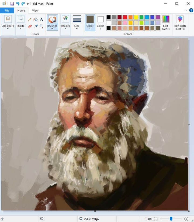Viewport: 194px width, 222px height.
Task: Click the zoom in plus button
Action: pos(186,219)
